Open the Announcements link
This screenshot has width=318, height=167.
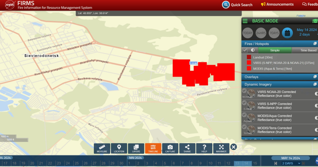(x=280, y=4)
